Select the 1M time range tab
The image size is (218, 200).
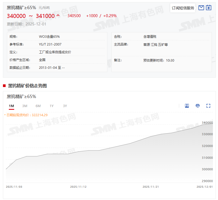coord(11,106)
